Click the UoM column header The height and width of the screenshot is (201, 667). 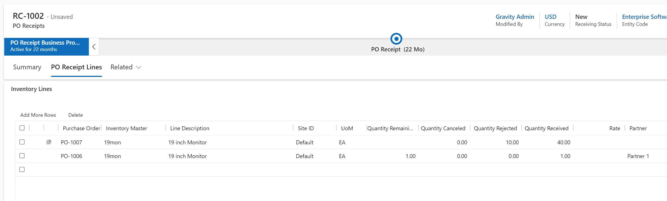(x=347, y=128)
